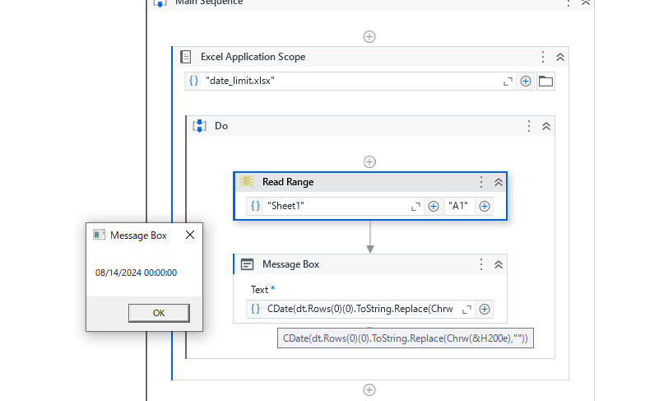Screen dimensions: 659x401
Task: Open the Read Range options menu
Action: point(481,182)
